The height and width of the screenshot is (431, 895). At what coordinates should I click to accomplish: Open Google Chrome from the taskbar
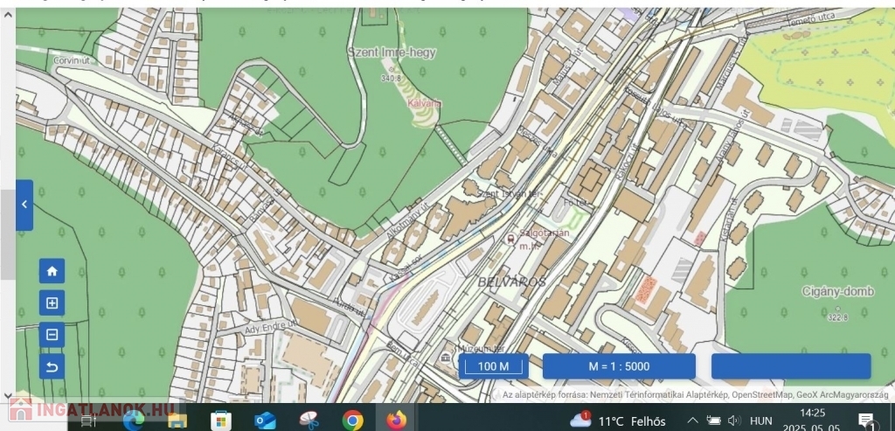[x=352, y=421]
